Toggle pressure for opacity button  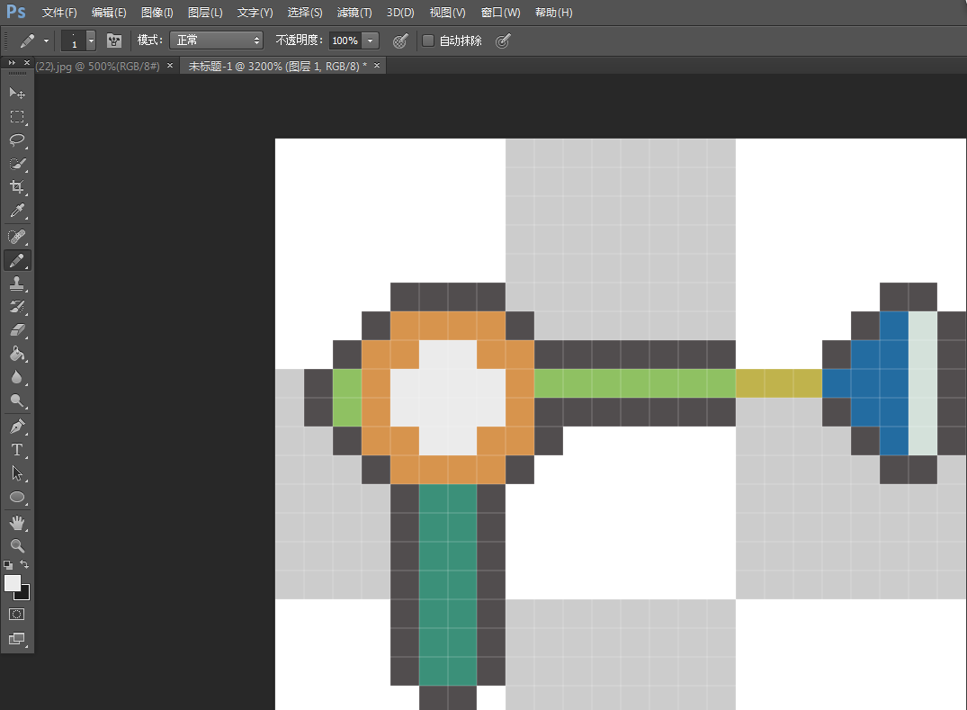click(x=400, y=40)
